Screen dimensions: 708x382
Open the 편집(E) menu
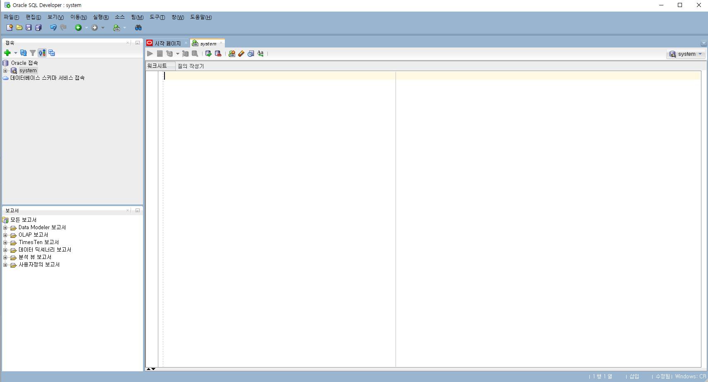click(33, 17)
